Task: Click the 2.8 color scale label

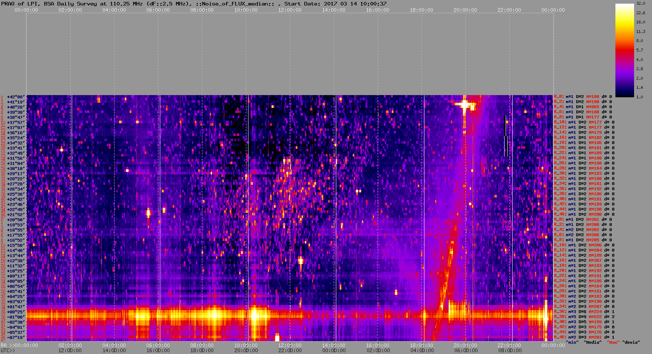Action: [x=640, y=69]
